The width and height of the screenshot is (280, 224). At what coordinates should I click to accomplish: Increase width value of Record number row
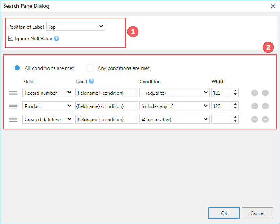[235, 91]
